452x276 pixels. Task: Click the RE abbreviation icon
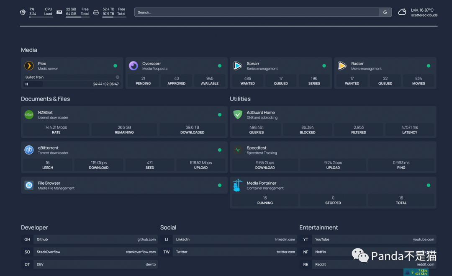click(x=306, y=264)
